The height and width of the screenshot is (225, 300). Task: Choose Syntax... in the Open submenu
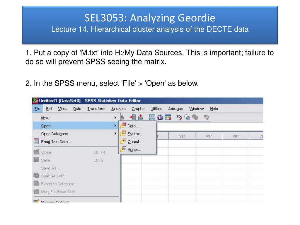(x=137, y=134)
